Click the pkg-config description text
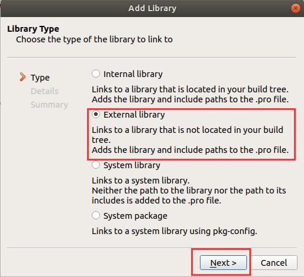The width and height of the screenshot is (304, 277). [175, 231]
